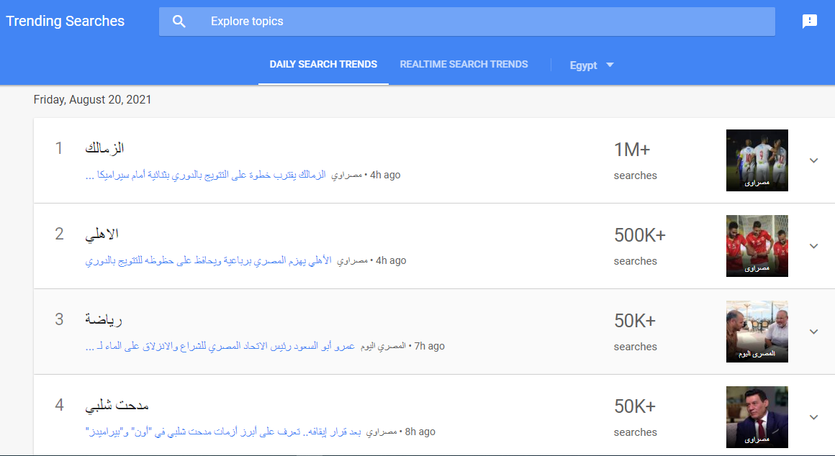This screenshot has height=456, width=835.
Task: Open thumbnail image for رياضة trend
Action: click(x=757, y=332)
